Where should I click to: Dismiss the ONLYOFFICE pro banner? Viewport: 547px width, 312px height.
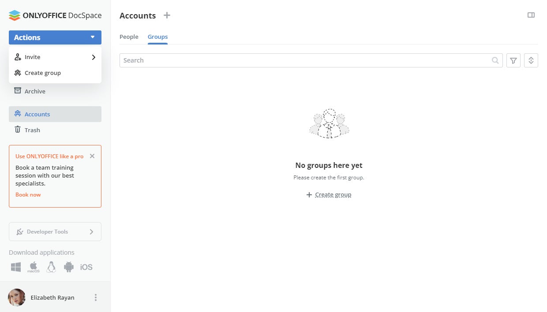(92, 156)
